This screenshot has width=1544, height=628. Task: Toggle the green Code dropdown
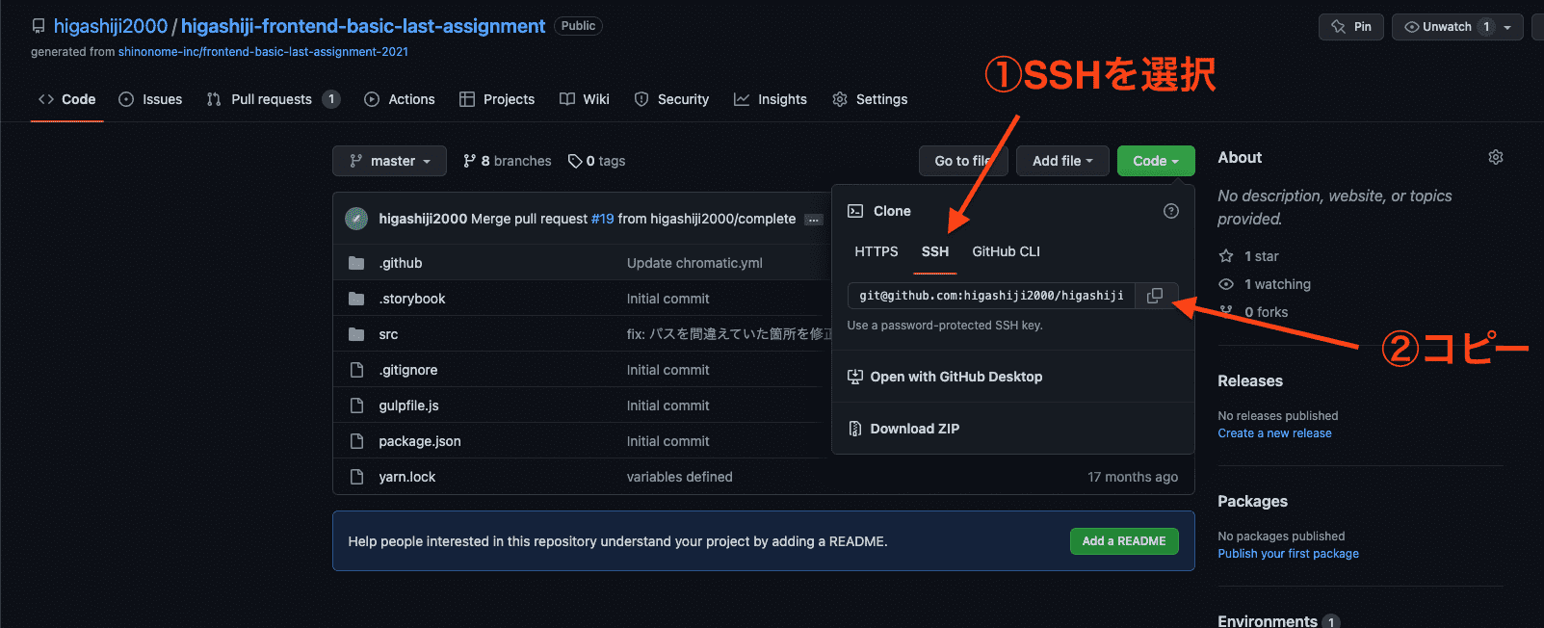[1156, 161]
